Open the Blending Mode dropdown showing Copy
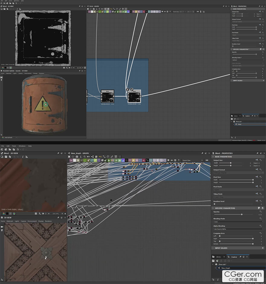Image resolution: width=266 pixels, height=284 pixels. (x=238, y=222)
